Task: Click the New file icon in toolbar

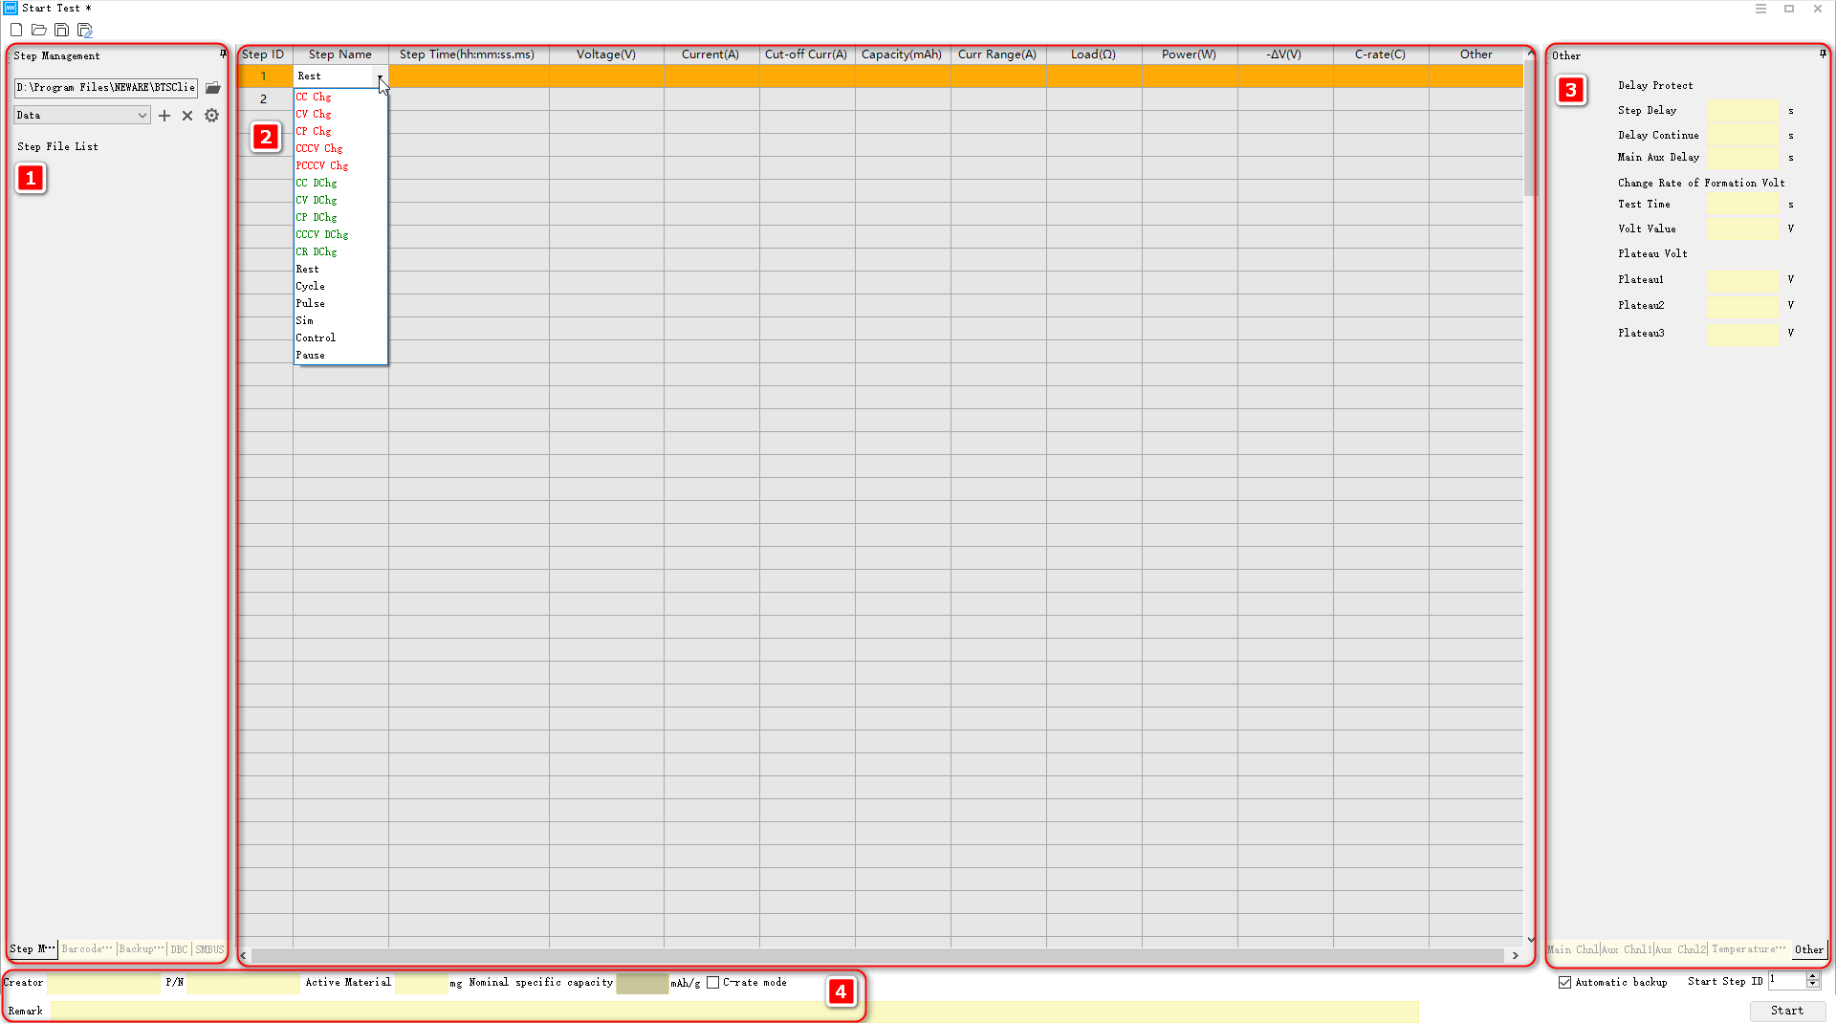Action: tap(16, 30)
